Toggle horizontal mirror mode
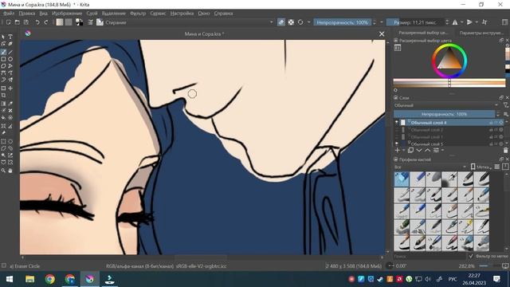The image size is (510, 287). pyautogui.click(x=455, y=22)
